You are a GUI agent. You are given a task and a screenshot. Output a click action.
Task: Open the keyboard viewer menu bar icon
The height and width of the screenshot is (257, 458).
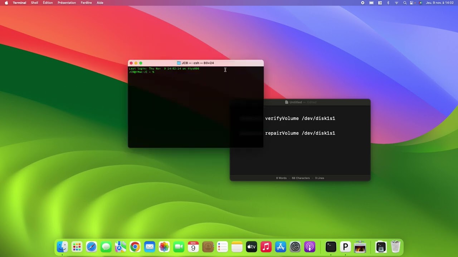click(371, 3)
